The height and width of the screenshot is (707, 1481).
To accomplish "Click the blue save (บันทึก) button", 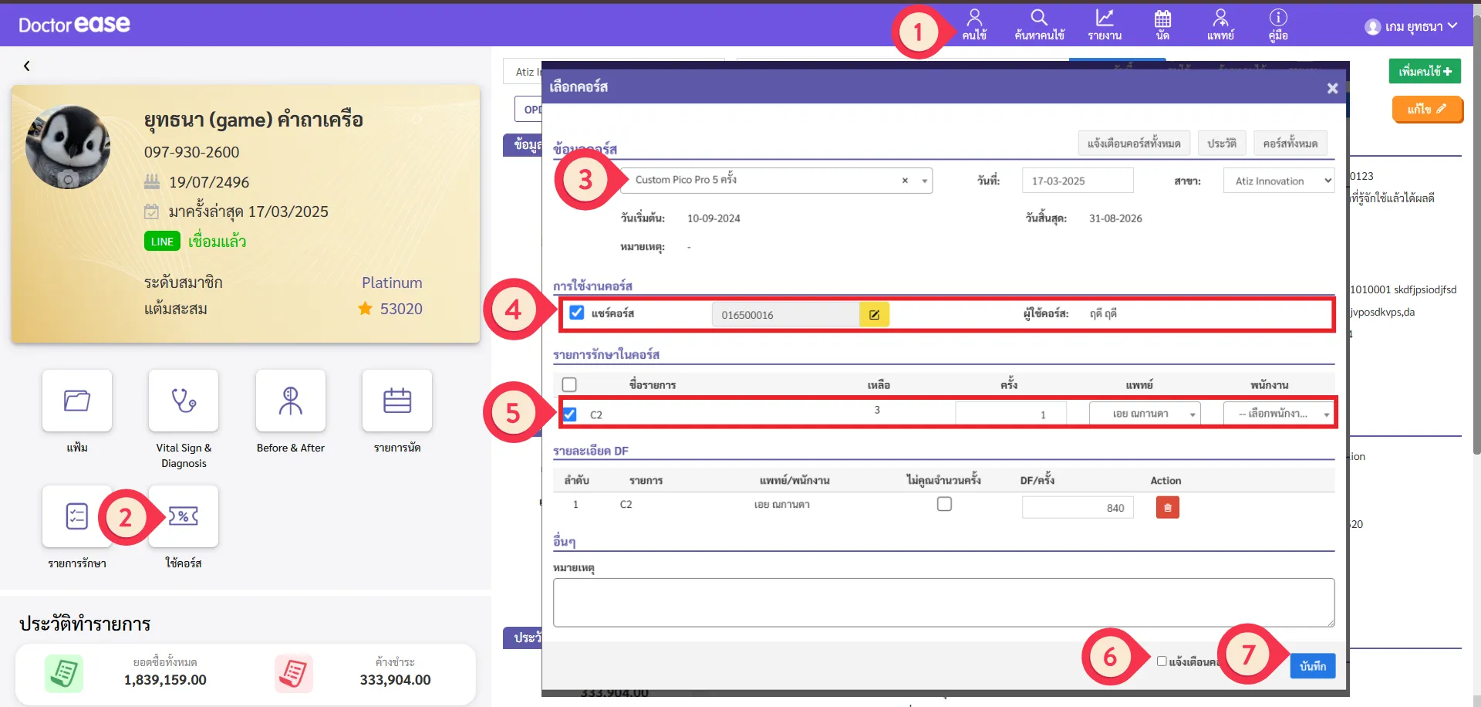I will 1312,665.
